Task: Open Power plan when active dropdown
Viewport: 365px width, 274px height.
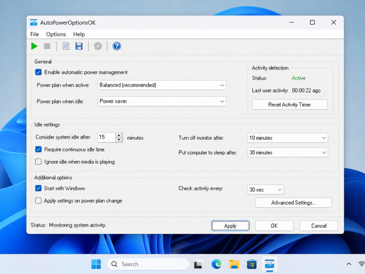Action: pyautogui.click(x=162, y=85)
